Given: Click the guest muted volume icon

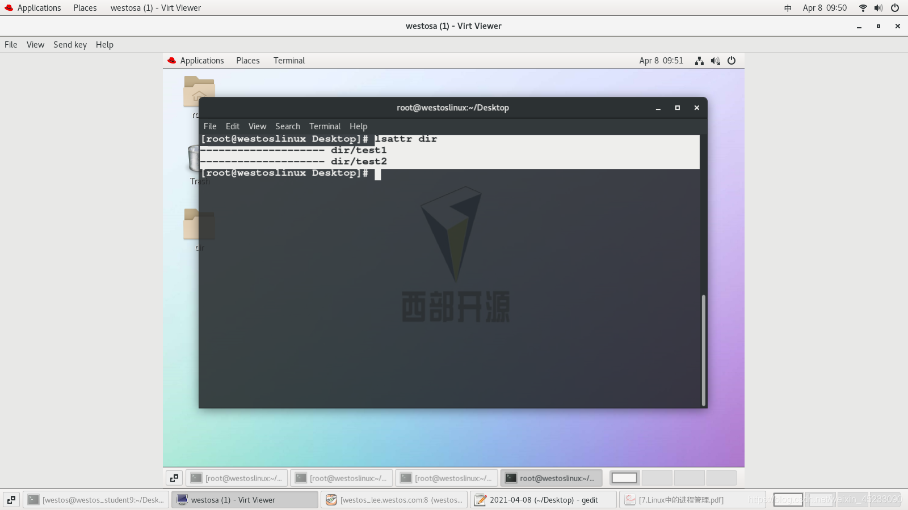Looking at the screenshot, I should pyautogui.click(x=716, y=61).
